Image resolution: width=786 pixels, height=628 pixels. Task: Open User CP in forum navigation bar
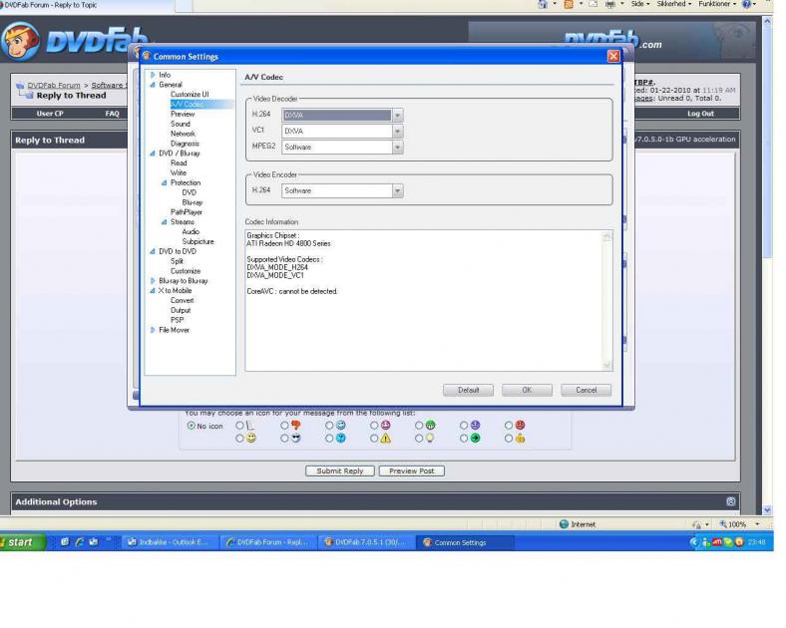point(50,114)
